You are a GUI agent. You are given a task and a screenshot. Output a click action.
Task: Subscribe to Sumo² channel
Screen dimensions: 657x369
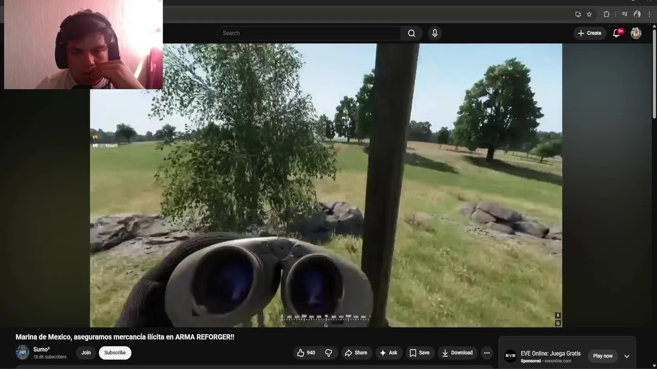click(115, 353)
